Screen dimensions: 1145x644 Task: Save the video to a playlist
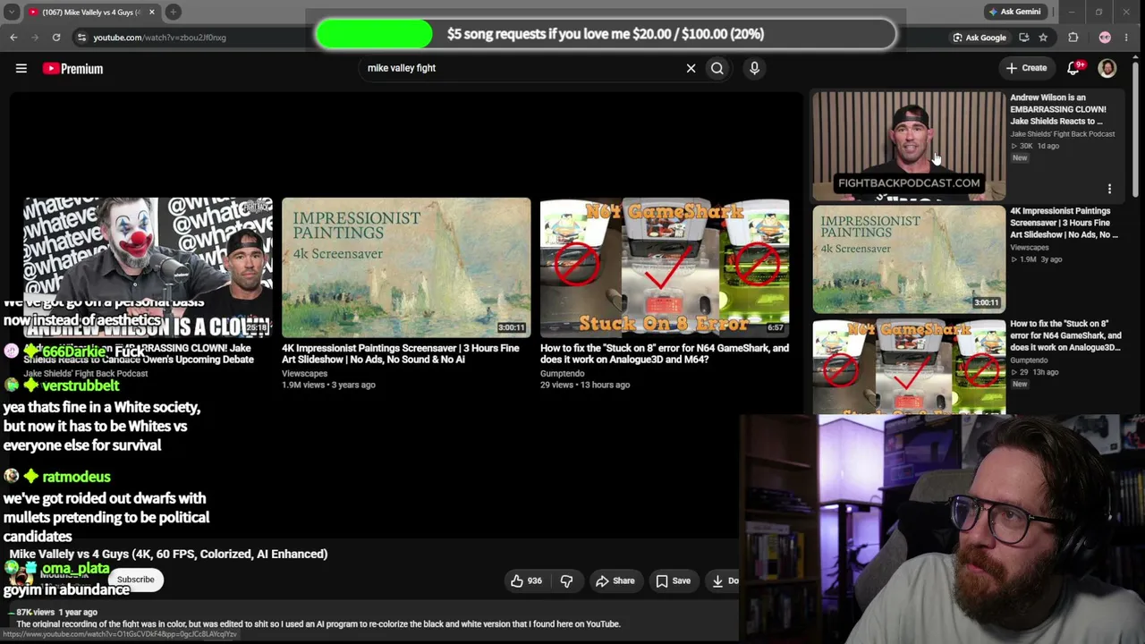pyautogui.click(x=673, y=580)
